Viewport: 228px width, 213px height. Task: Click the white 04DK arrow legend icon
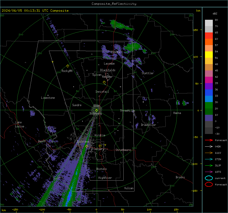tap(209, 146)
